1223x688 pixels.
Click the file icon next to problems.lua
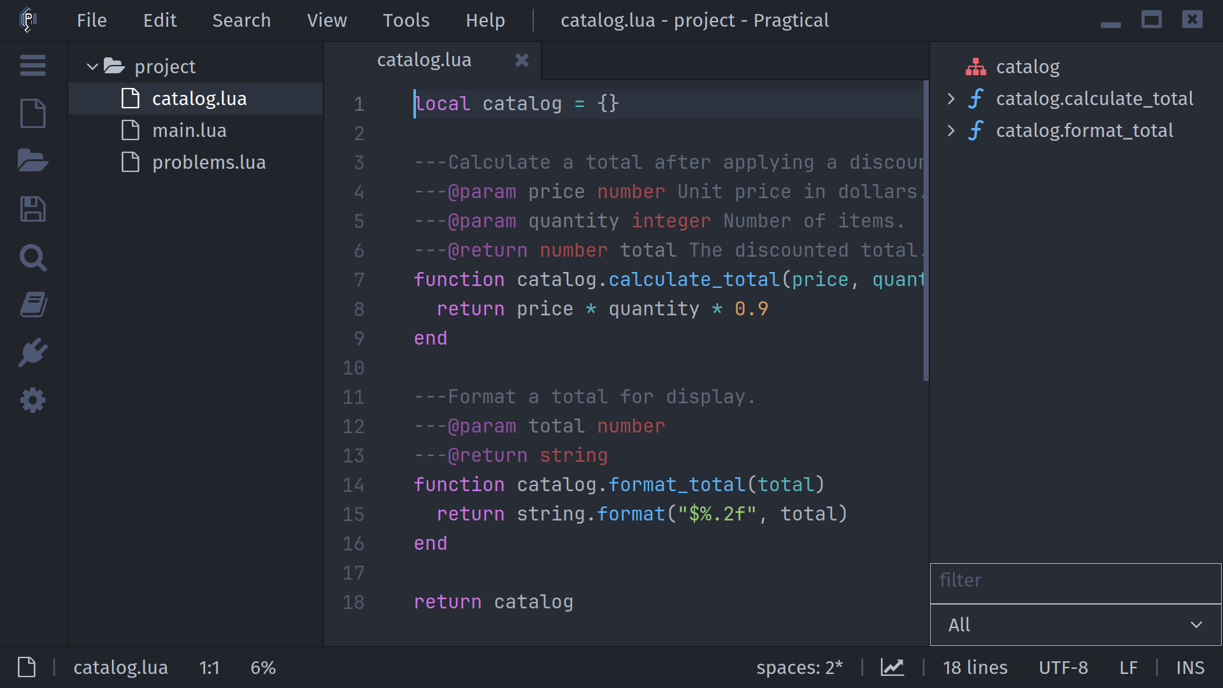[131, 162]
